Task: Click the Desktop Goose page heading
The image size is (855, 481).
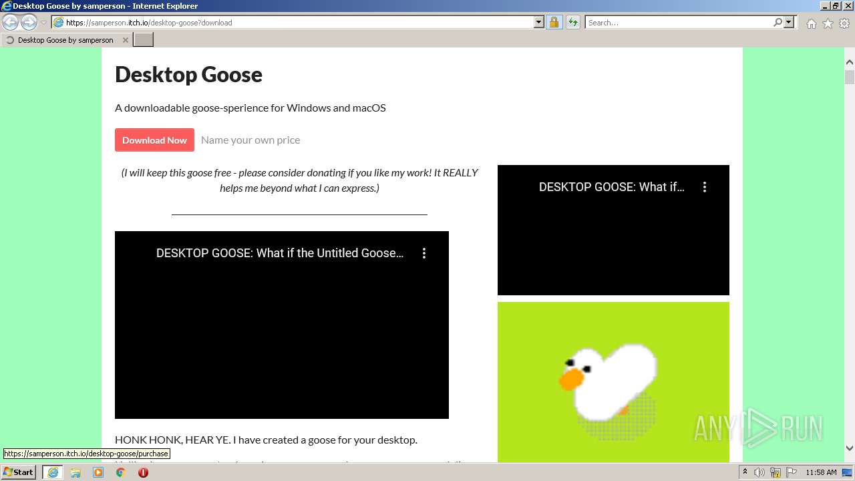Action: click(x=188, y=74)
